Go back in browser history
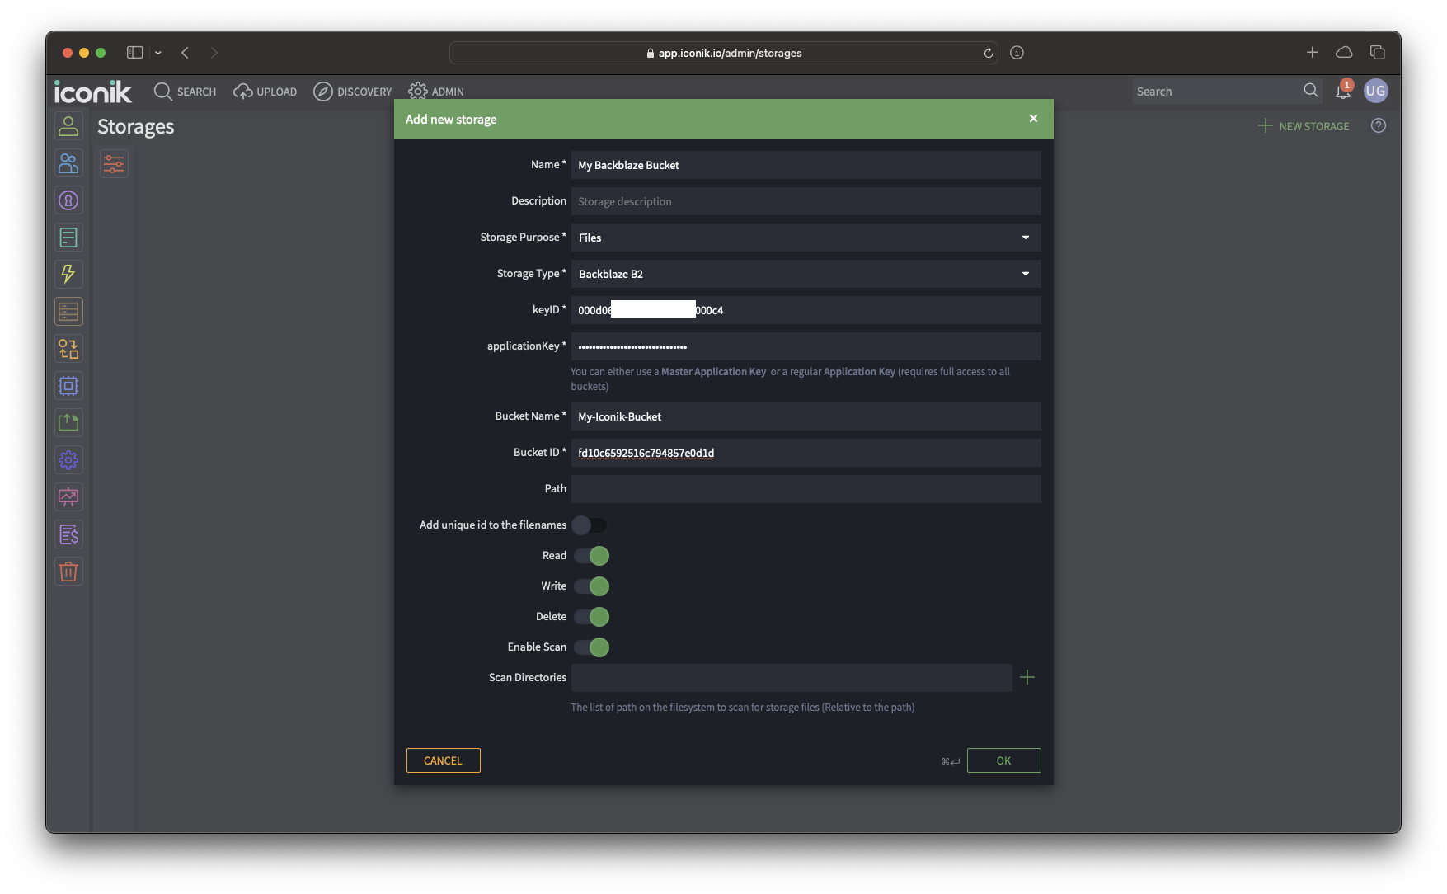 click(186, 53)
